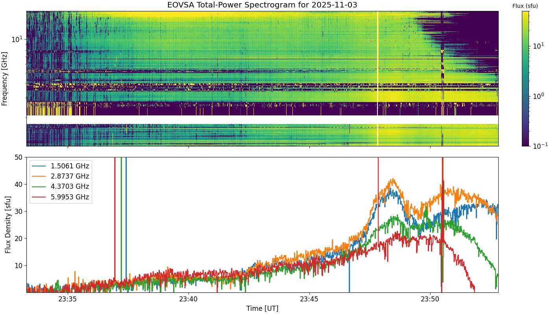Click the orange line sample in legend

pos(40,177)
